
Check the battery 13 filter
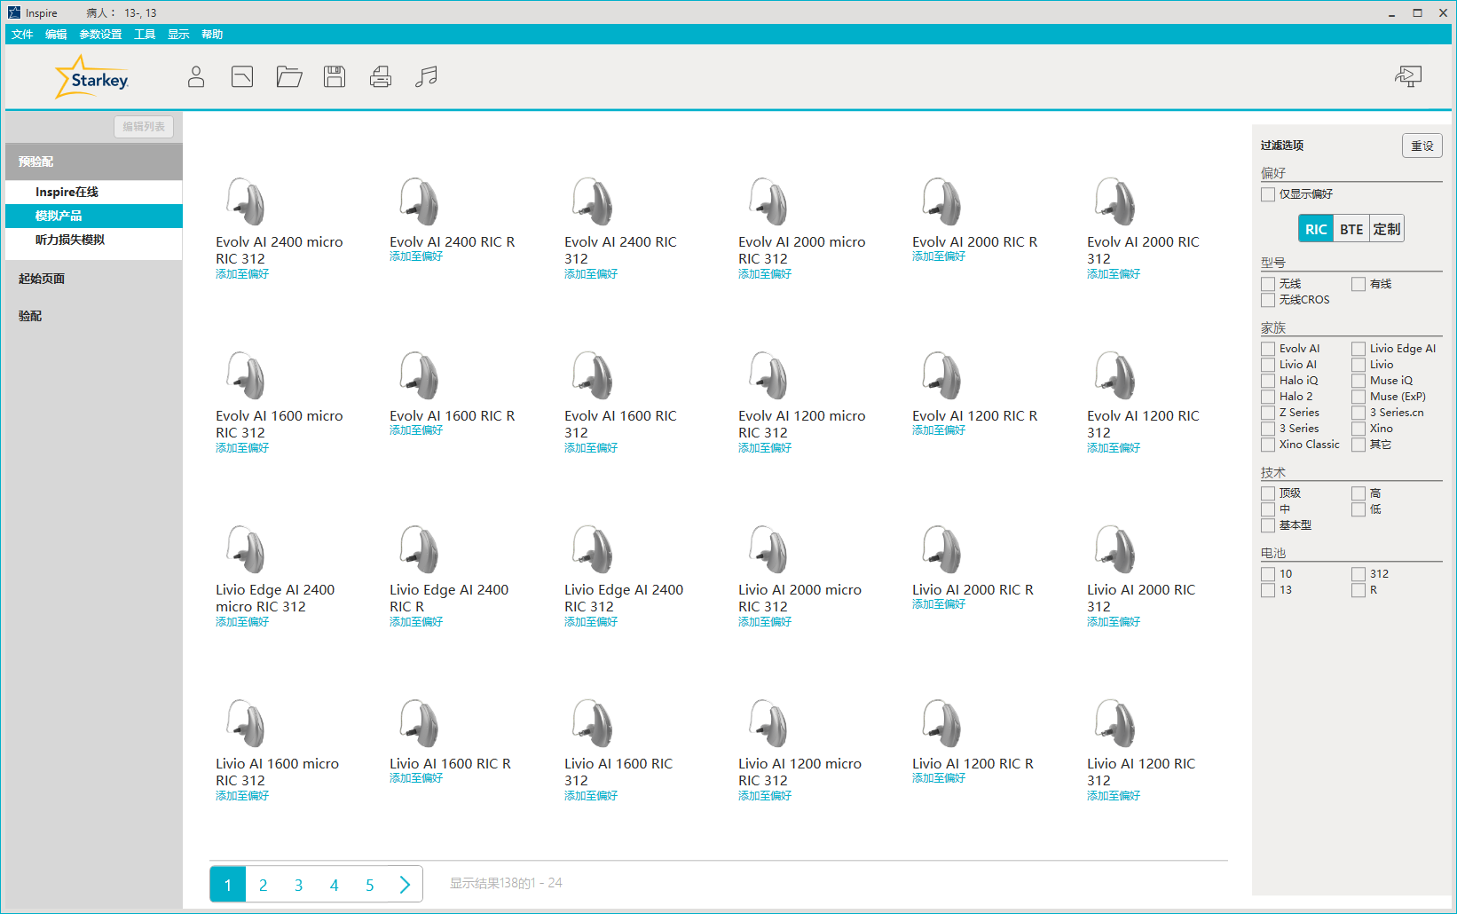[x=1268, y=590]
